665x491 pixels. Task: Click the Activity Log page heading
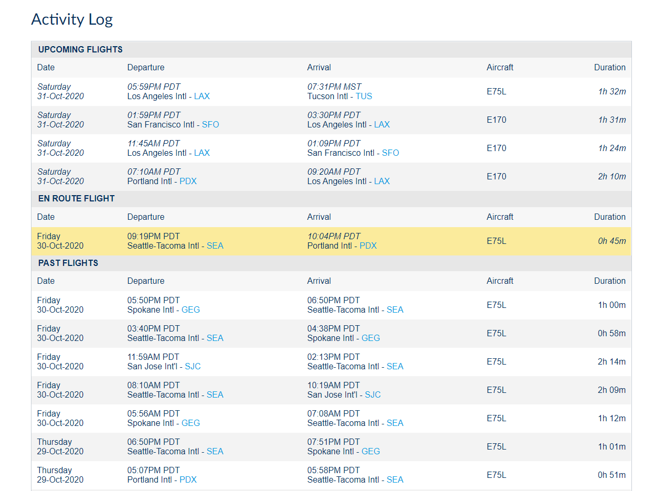[x=72, y=19]
